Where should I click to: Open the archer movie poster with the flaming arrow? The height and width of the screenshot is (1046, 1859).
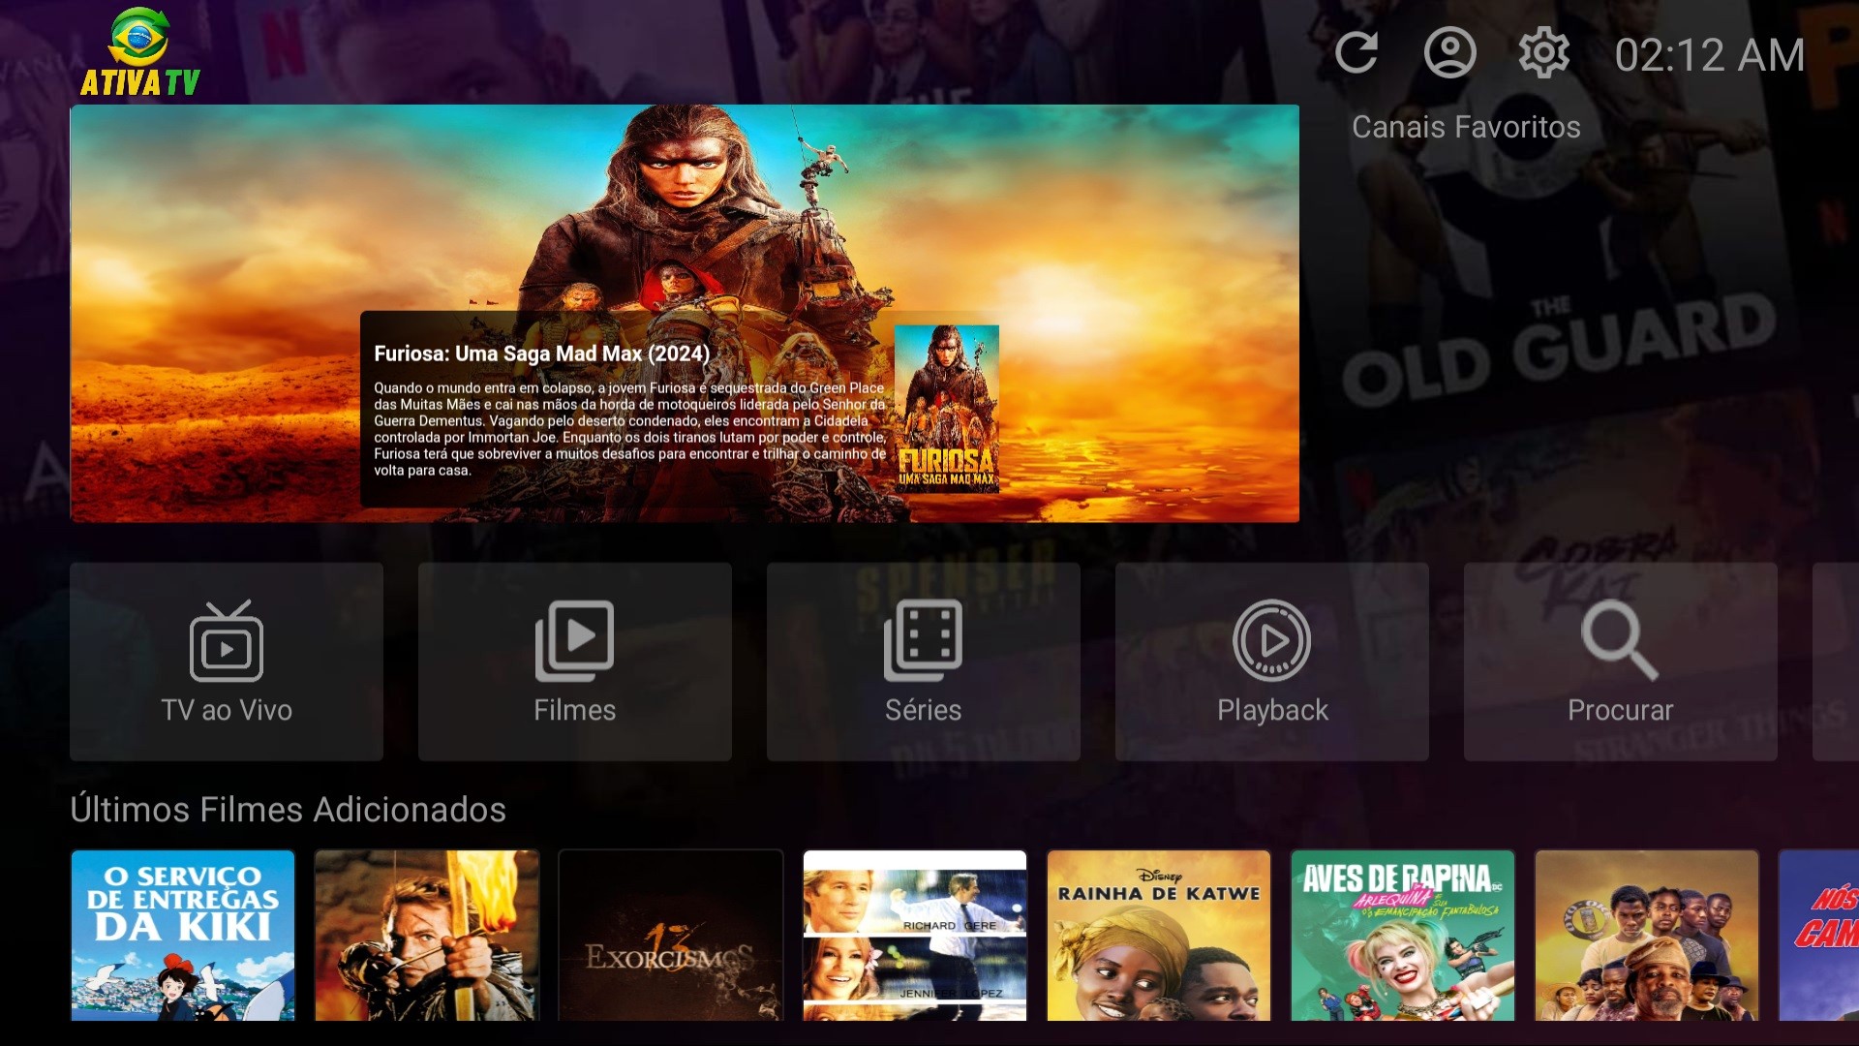(x=427, y=936)
